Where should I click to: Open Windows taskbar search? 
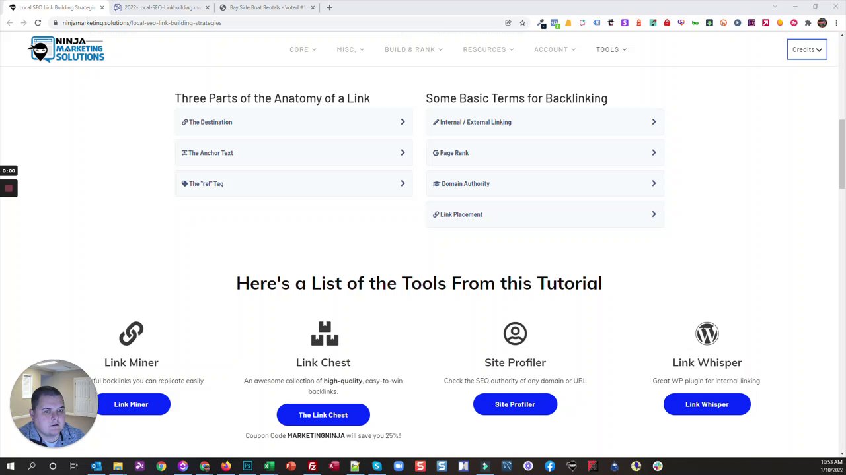32,466
